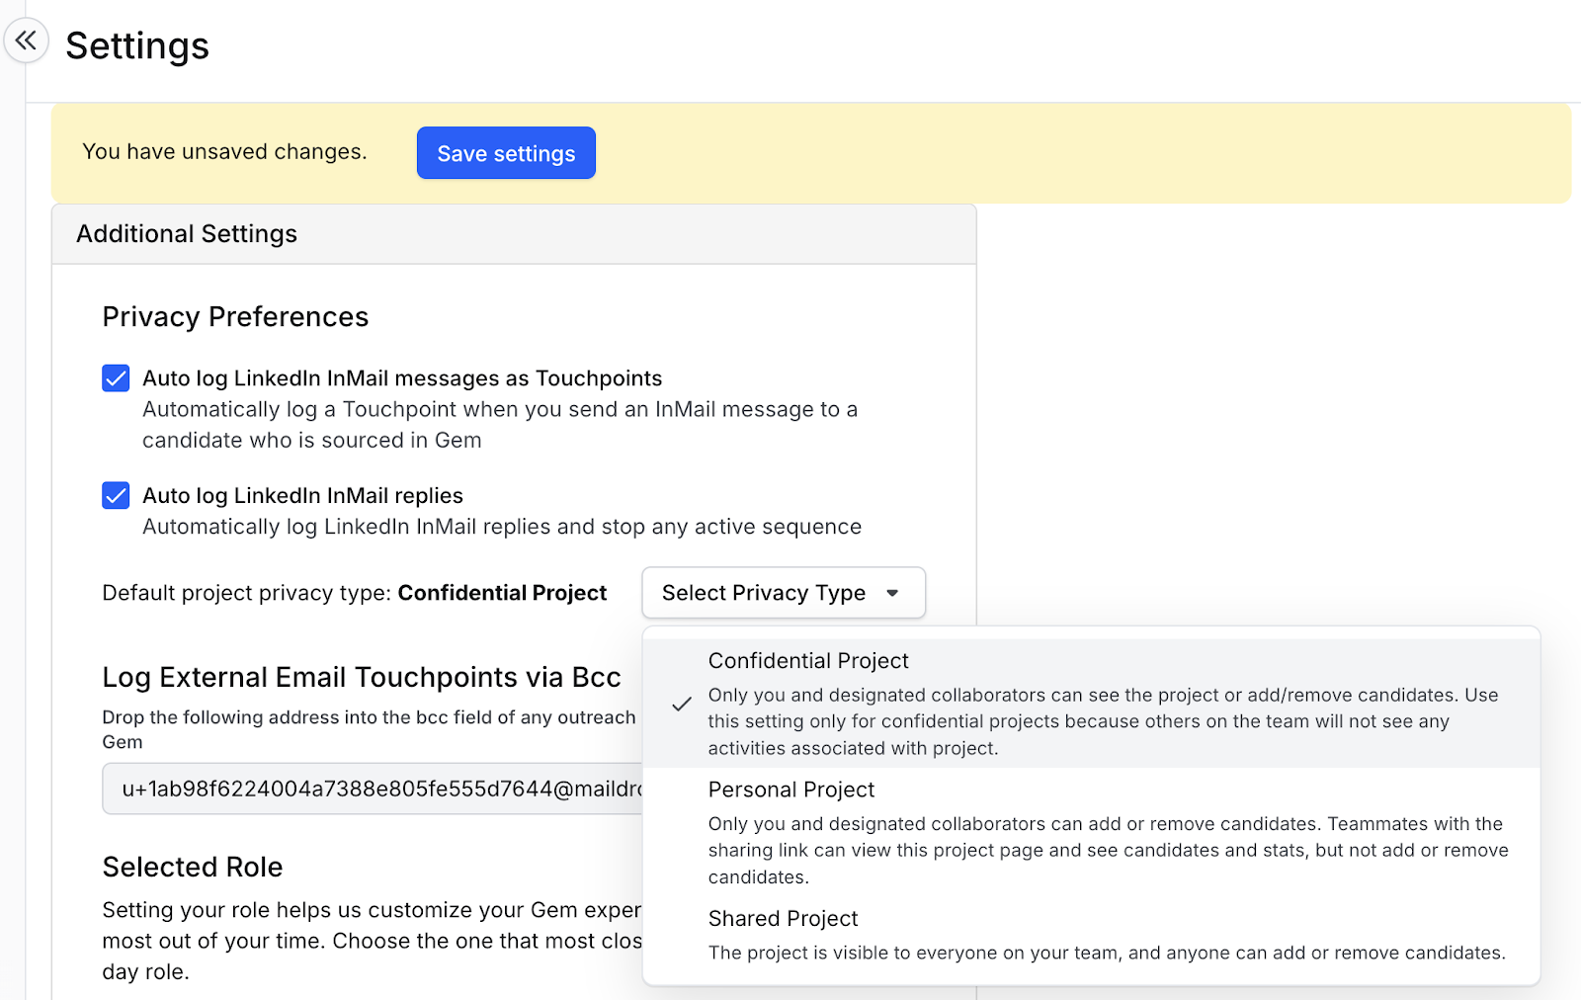The image size is (1581, 1000).
Task: Click the Selected Role heading
Action: (x=193, y=867)
